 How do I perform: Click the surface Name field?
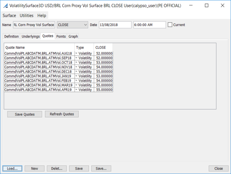point(34,25)
